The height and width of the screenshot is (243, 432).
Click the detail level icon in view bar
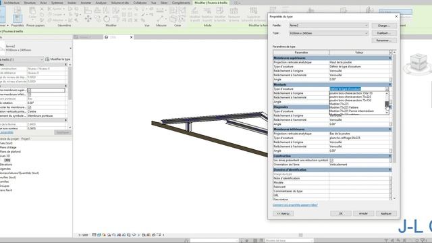click(x=94, y=235)
